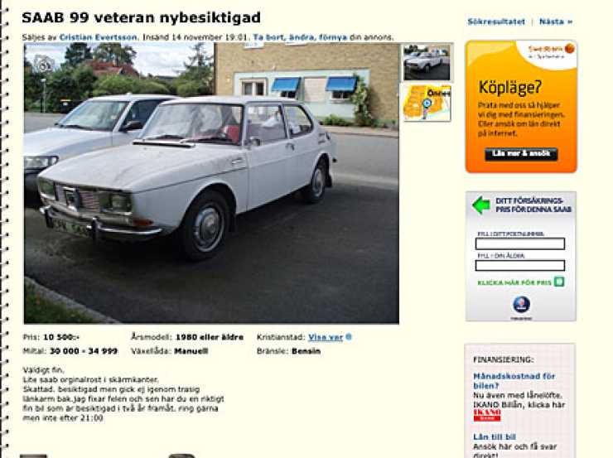Viewport: 613px width, 458px height.
Task: Click the Visa var map link
Action: tap(326, 337)
